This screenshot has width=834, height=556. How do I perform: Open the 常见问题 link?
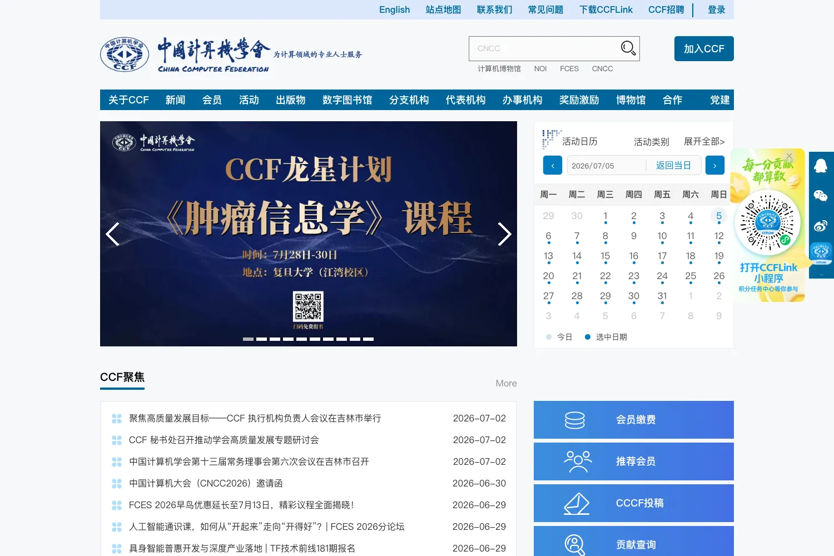click(x=545, y=9)
